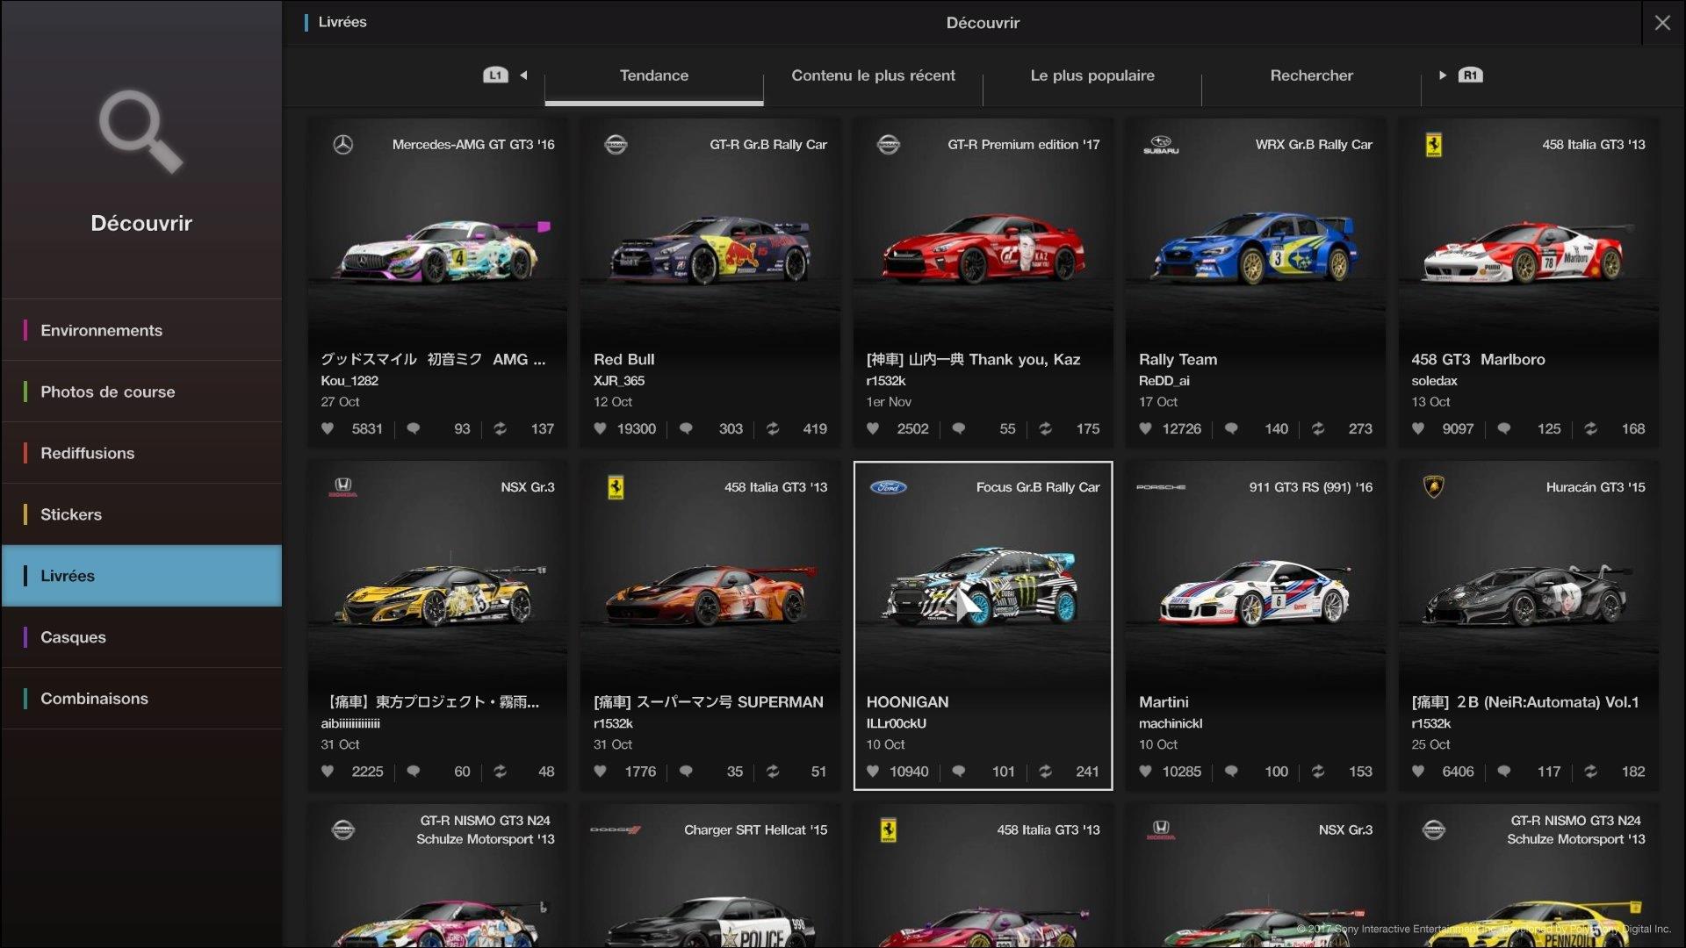Click comment icon on Kou_1282 AMG livery
Screen dimensions: 1686x948
click(x=413, y=428)
